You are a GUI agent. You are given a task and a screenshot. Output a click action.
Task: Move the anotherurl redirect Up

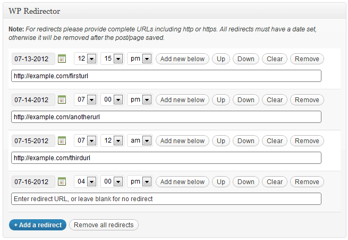[221, 100]
